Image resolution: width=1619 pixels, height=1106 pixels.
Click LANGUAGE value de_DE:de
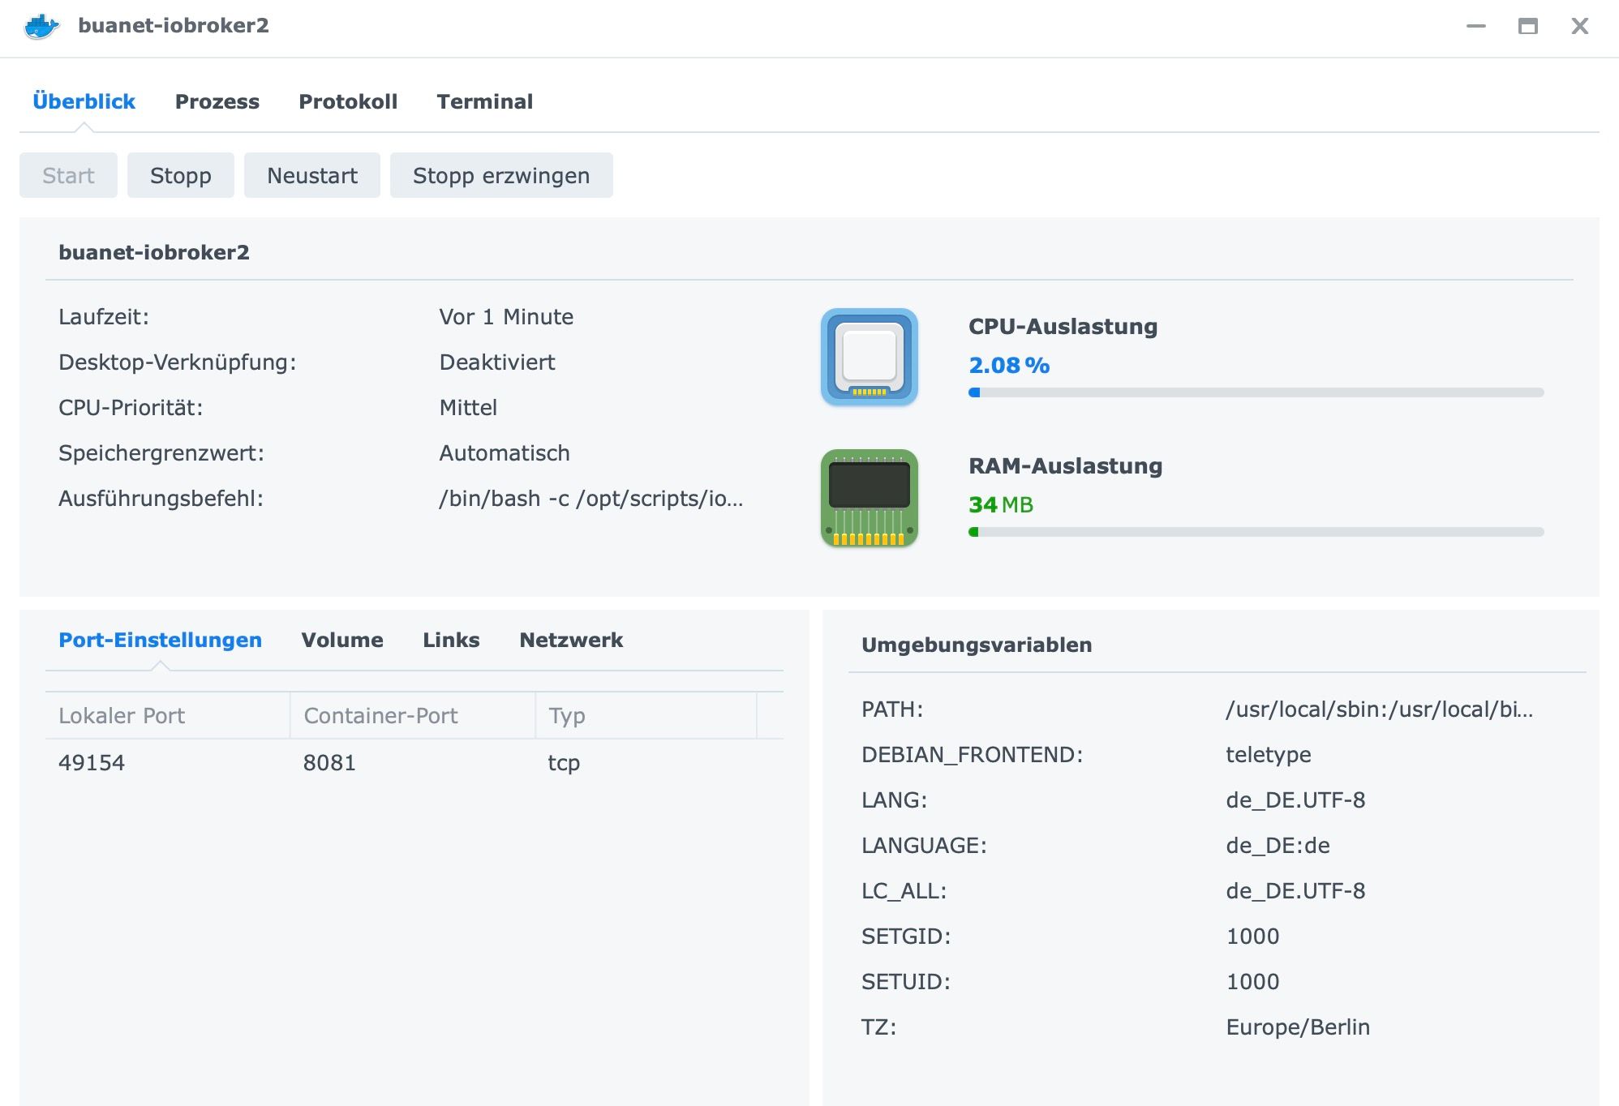point(1278,845)
